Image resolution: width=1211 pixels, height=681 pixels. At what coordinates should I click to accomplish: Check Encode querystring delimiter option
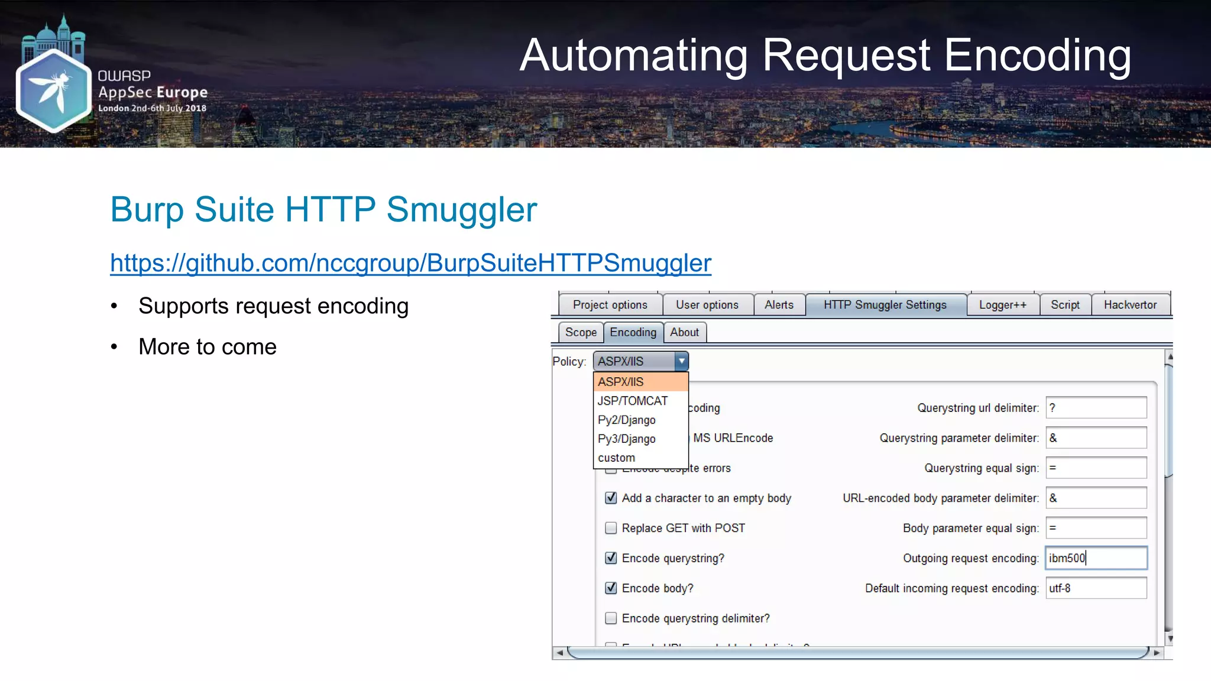(x=611, y=618)
